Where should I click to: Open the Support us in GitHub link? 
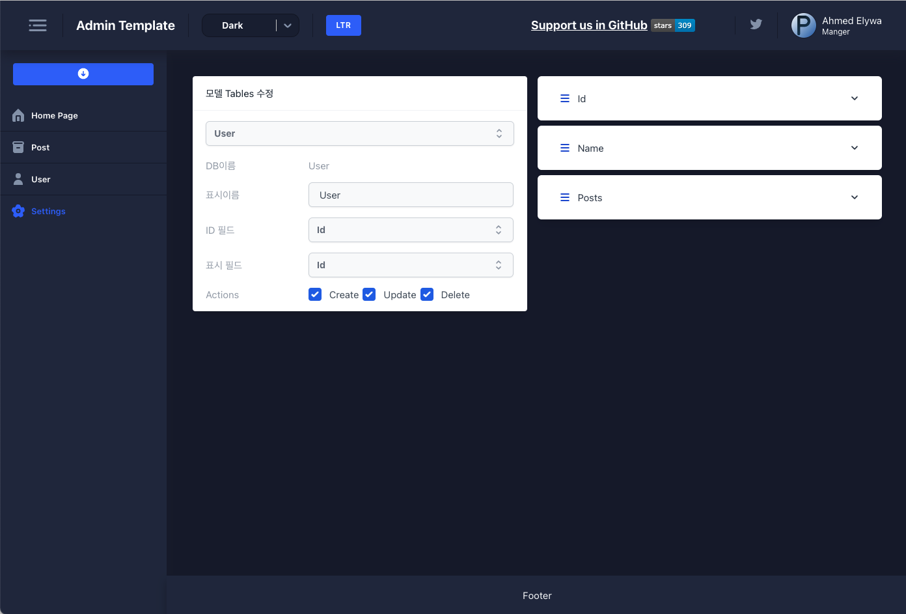click(588, 25)
